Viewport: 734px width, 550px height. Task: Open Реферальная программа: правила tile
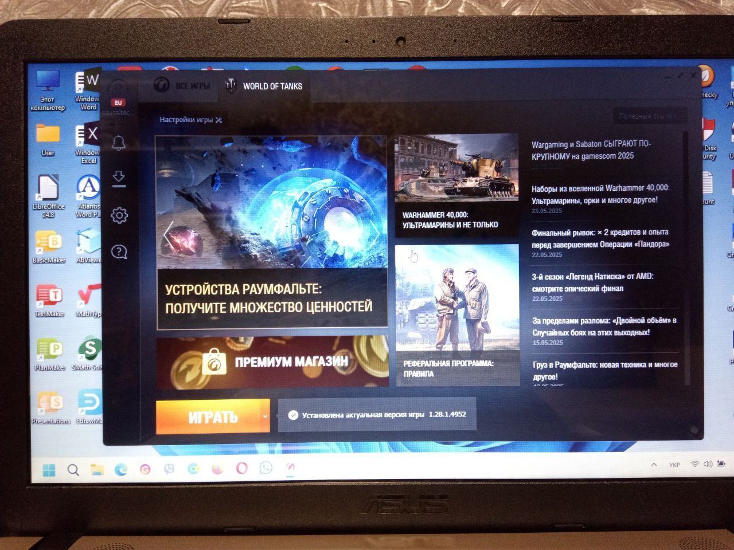(x=457, y=315)
